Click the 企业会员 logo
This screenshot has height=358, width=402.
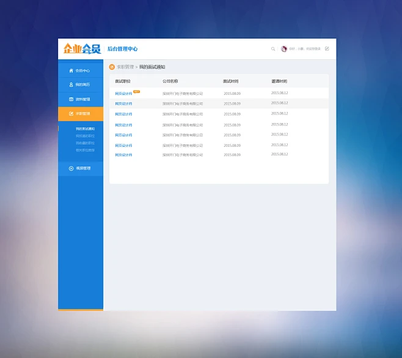click(x=82, y=49)
